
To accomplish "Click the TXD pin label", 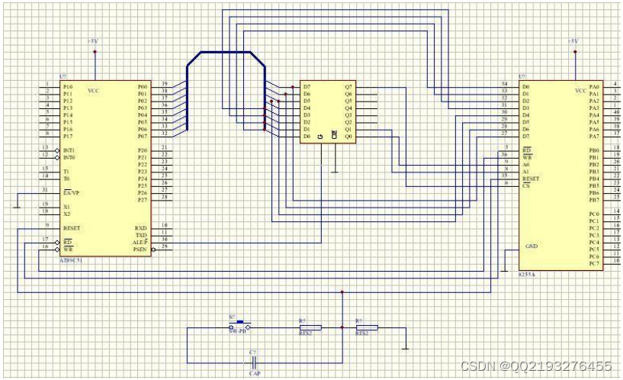I will coord(141,235).
